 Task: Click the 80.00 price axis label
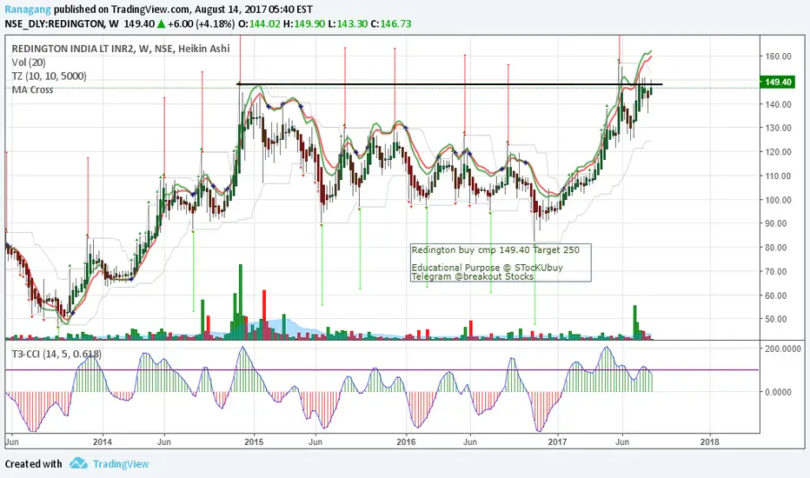(778, 248)
